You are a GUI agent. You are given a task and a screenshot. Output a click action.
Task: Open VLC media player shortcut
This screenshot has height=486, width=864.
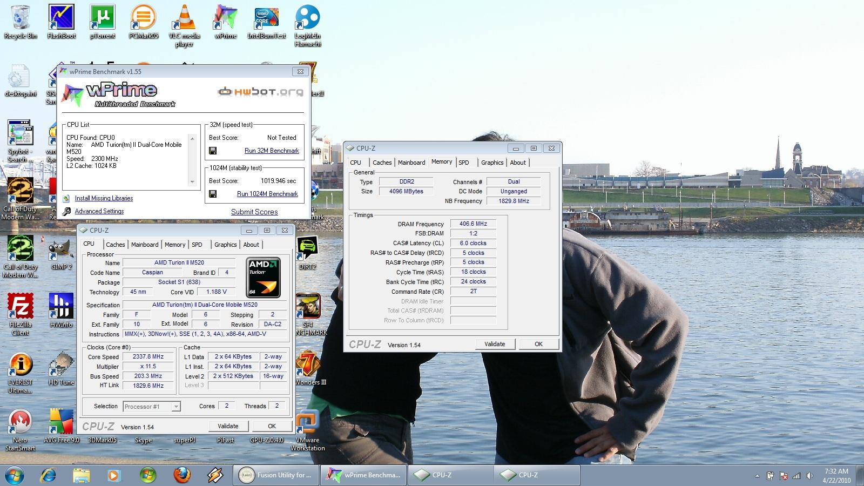point(184,25)
